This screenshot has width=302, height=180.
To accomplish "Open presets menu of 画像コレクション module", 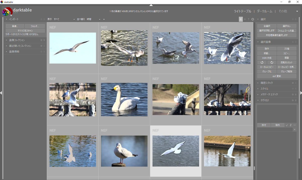I will [44, 40].
